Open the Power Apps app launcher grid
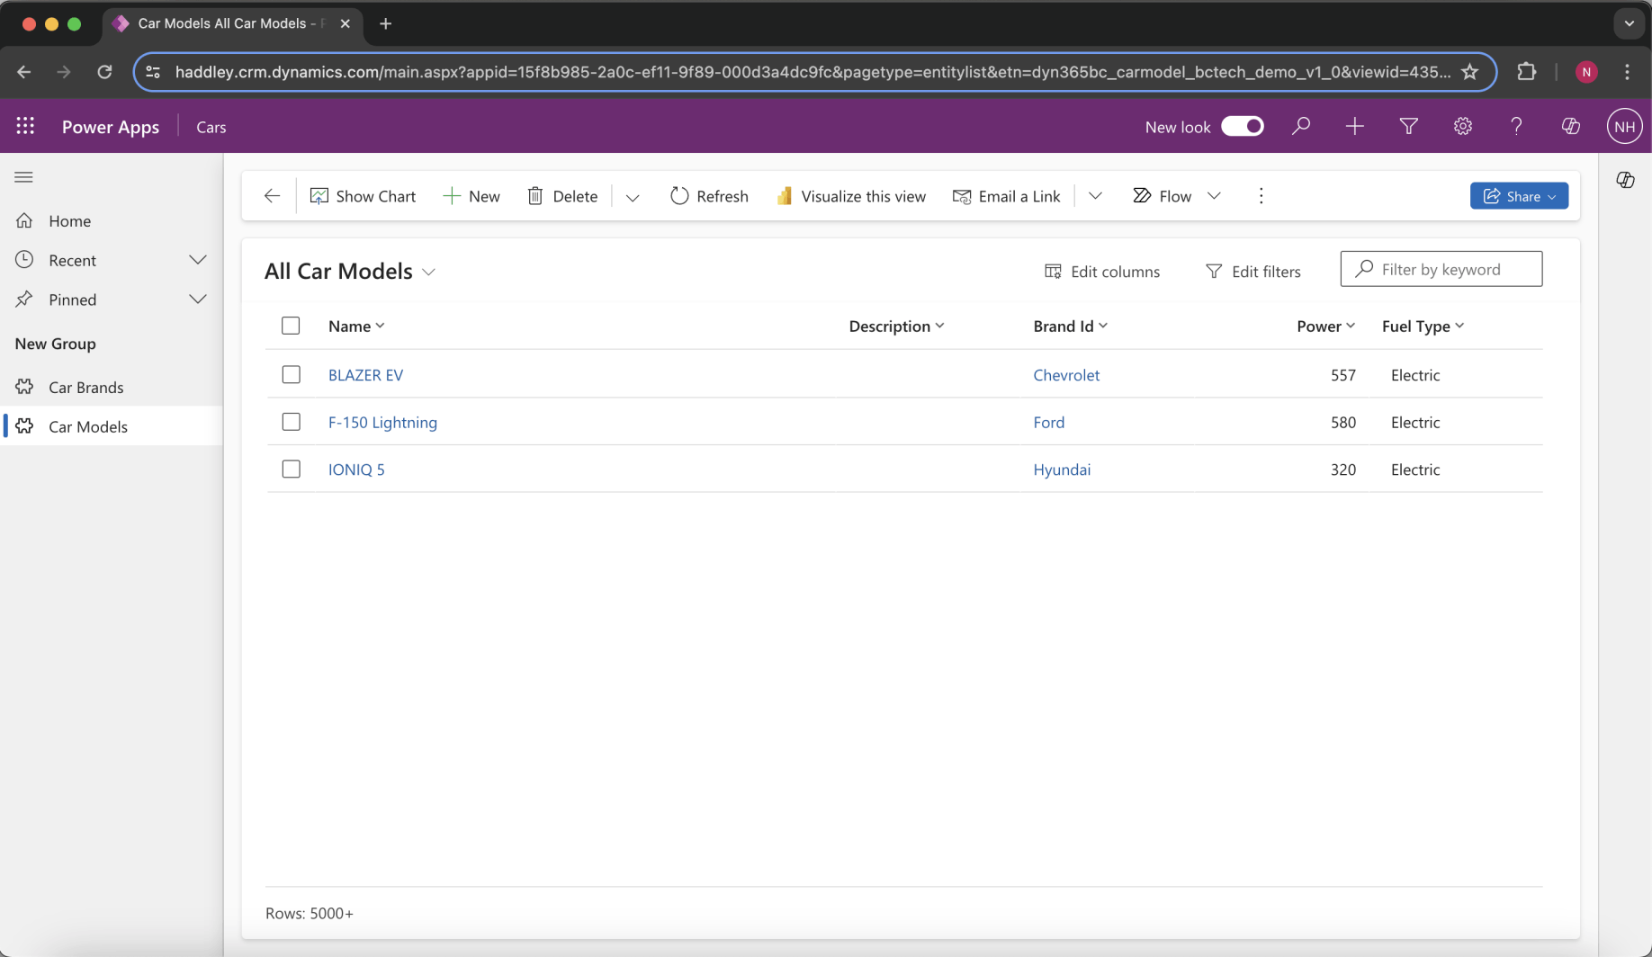The image size is (1652, 957). pos(25,126)
